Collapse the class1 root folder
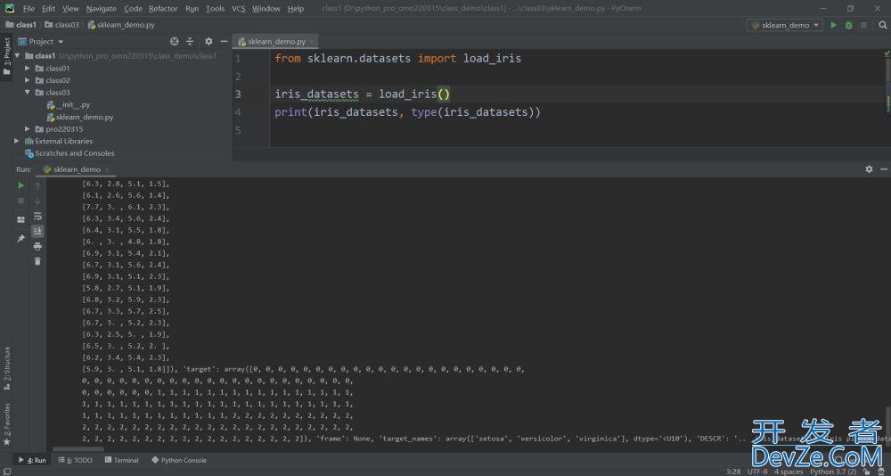Image resolution: width=891 pixels, height=476 pixels. click(x=17, y=56)
